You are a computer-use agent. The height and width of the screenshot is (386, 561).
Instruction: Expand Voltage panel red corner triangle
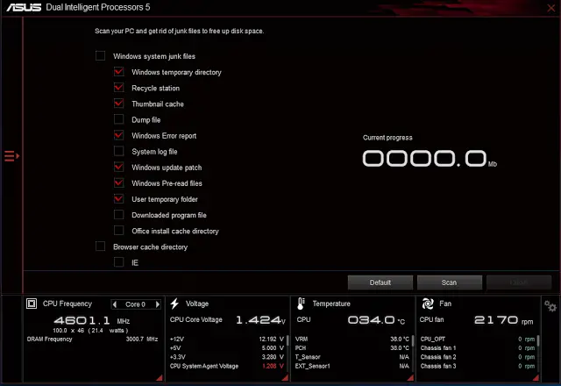click(285, 377)
